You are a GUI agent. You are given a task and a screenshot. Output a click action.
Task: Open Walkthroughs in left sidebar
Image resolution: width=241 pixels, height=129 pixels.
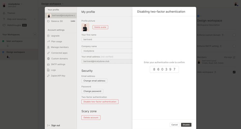tap(14, 25)
